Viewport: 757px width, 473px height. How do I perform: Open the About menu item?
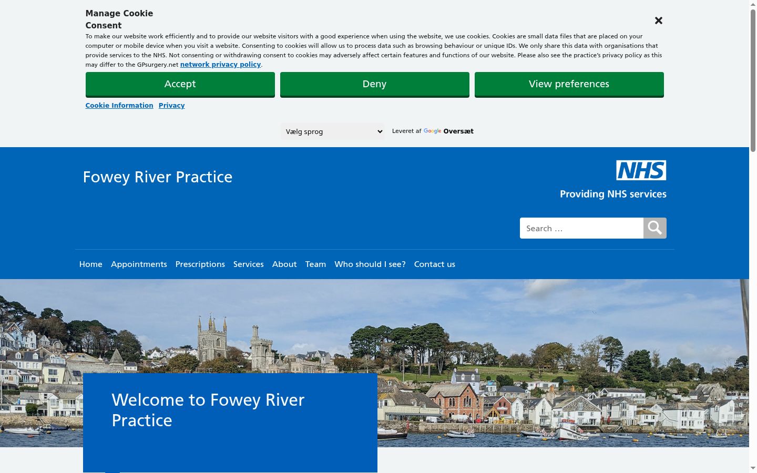click(284, 264)
